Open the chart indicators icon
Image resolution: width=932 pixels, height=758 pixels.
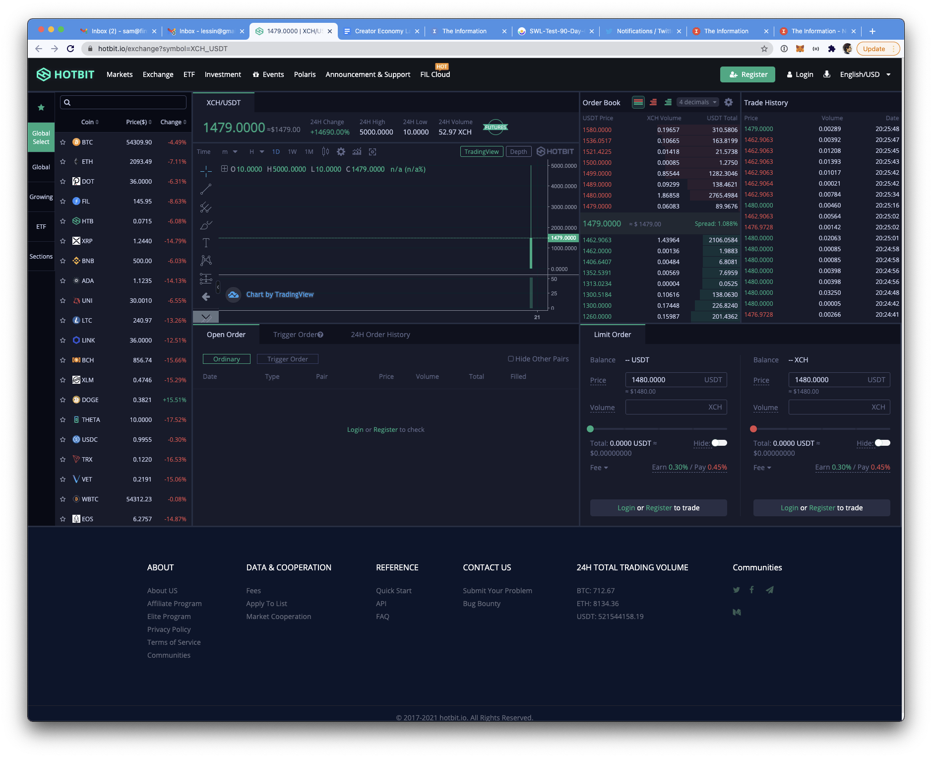tap(357, 152)
